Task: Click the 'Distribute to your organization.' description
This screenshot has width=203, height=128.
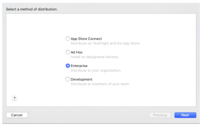Action: pos(96,70)
